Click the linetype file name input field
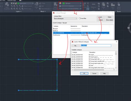Image resolution: width=131 pixels, height=101 pixels. coord(96,46)
